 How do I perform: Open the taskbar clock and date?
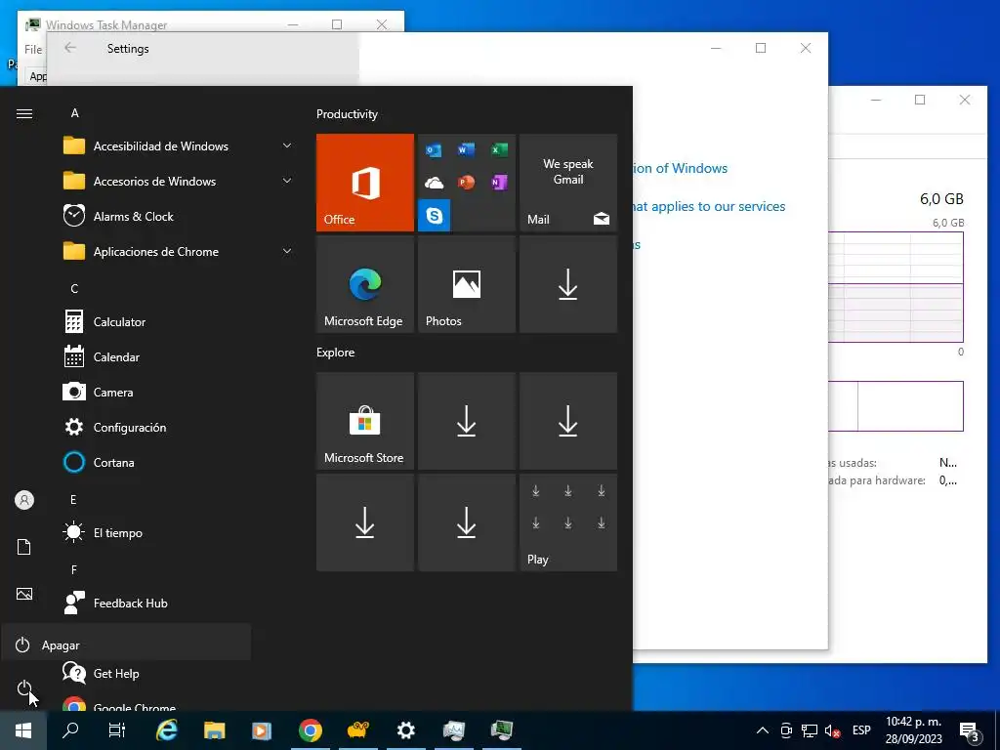pyautogui.click(x=913, y=730)
